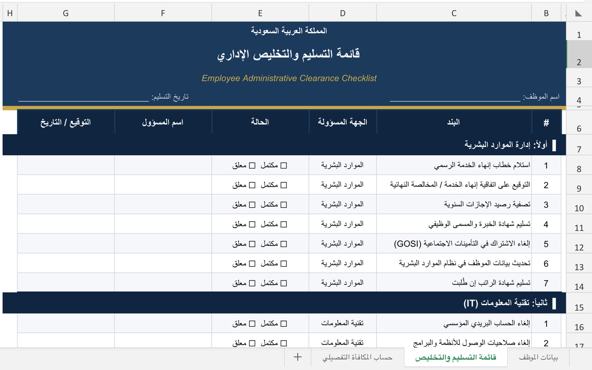Select column H header
The height and width of the screenshot is (370, 592).
[x=10, y=13]
